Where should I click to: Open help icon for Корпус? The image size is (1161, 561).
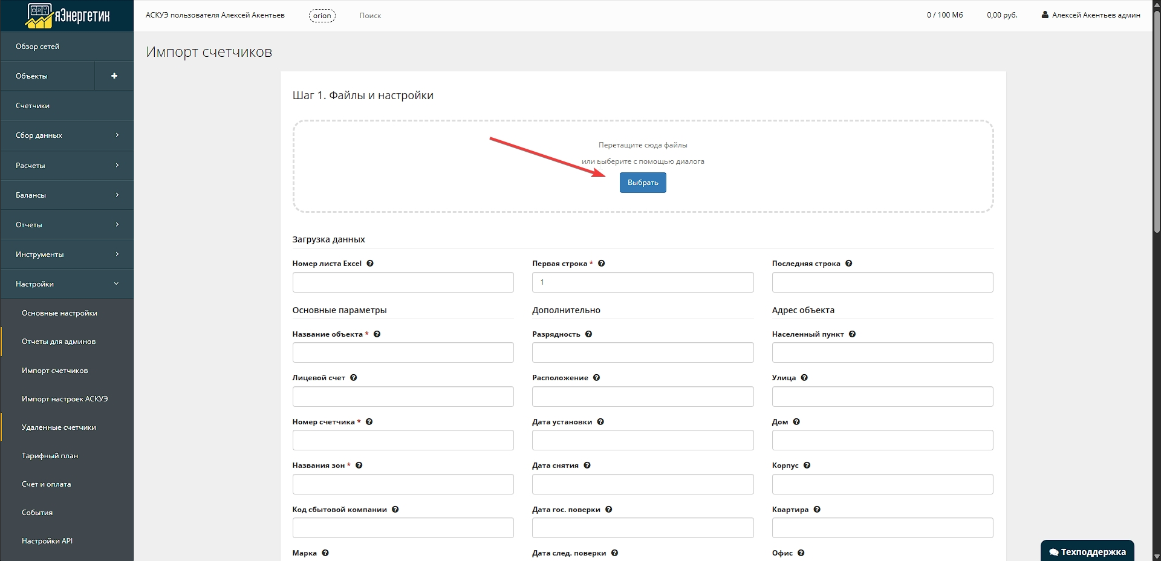click(807, 465)
